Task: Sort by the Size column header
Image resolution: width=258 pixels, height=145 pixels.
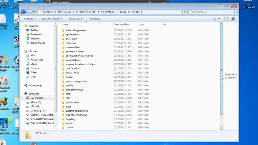Action: [x=164, y=25]
